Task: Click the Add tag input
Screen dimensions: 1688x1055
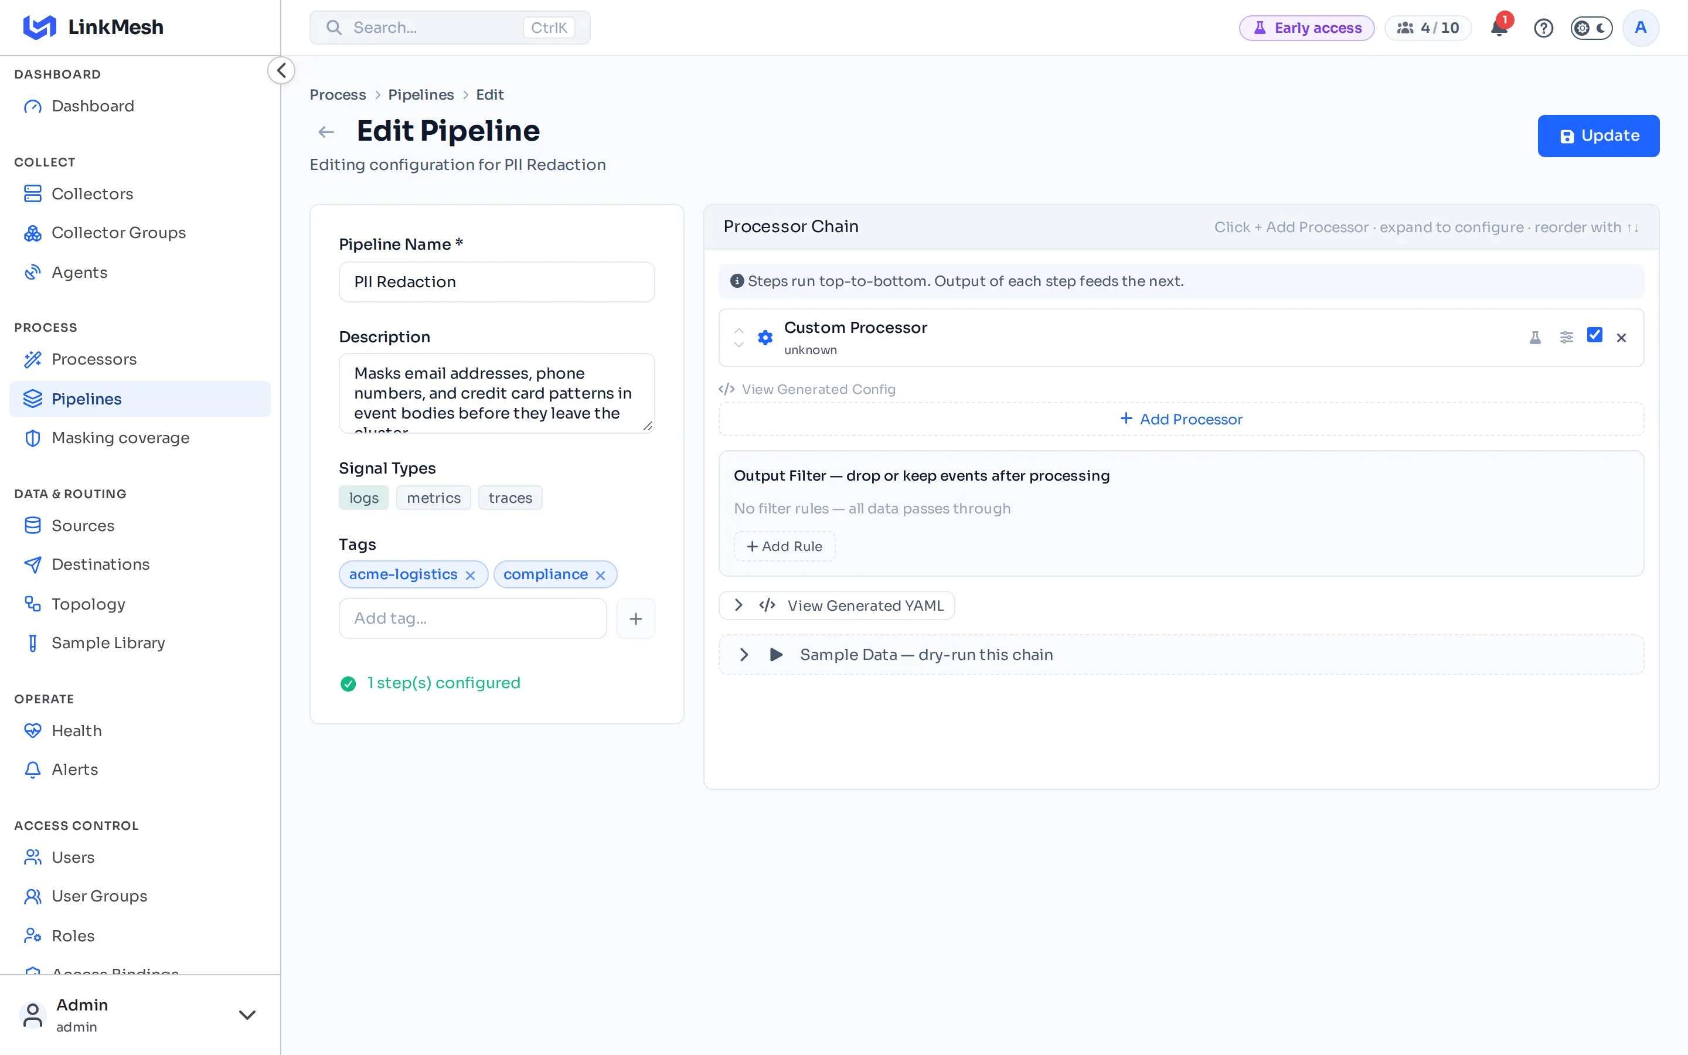Action: (472, 618)
